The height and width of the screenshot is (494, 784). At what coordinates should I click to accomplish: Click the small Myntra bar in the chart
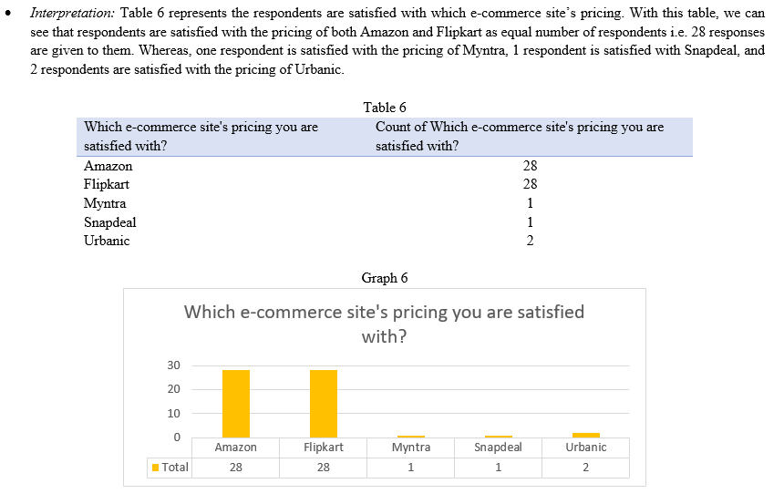[x=411, y=437]
